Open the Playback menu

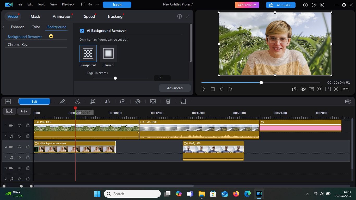click(x=68, y=4)
